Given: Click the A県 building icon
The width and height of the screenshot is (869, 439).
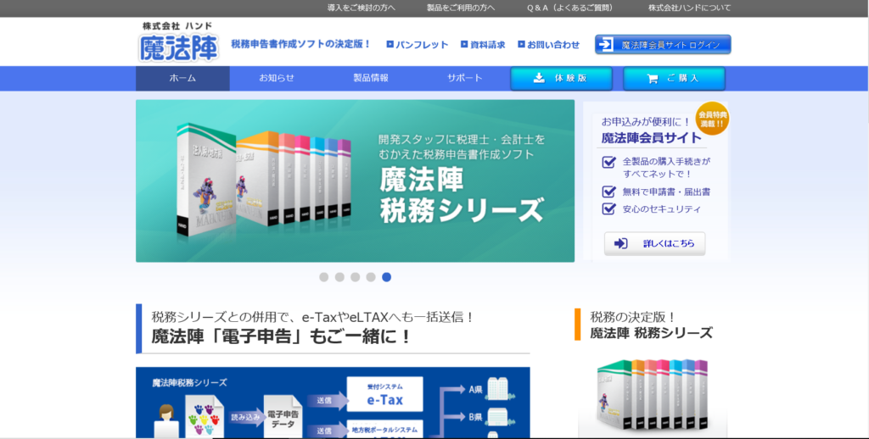Looking at the screenshot, I should click(x=501, y=389).
